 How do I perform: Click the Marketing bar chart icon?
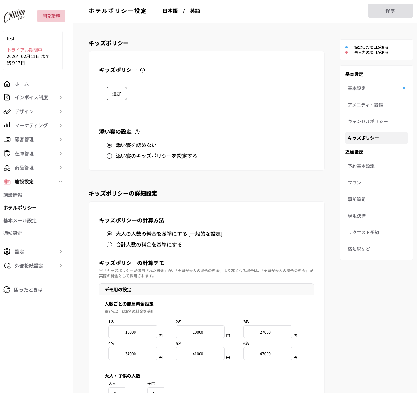[x=7, y=125]
